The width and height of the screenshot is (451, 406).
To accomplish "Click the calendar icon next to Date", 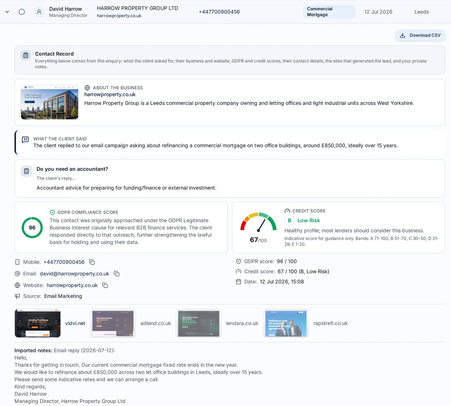I will pos(238,282).
